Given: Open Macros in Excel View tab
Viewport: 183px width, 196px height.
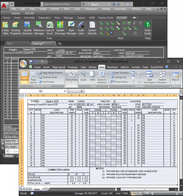Looking at the screenshot, I should tap(176, 77).
